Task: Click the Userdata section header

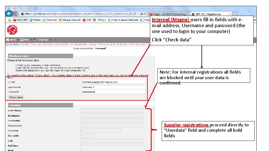Action: click(x=40, y=105)
